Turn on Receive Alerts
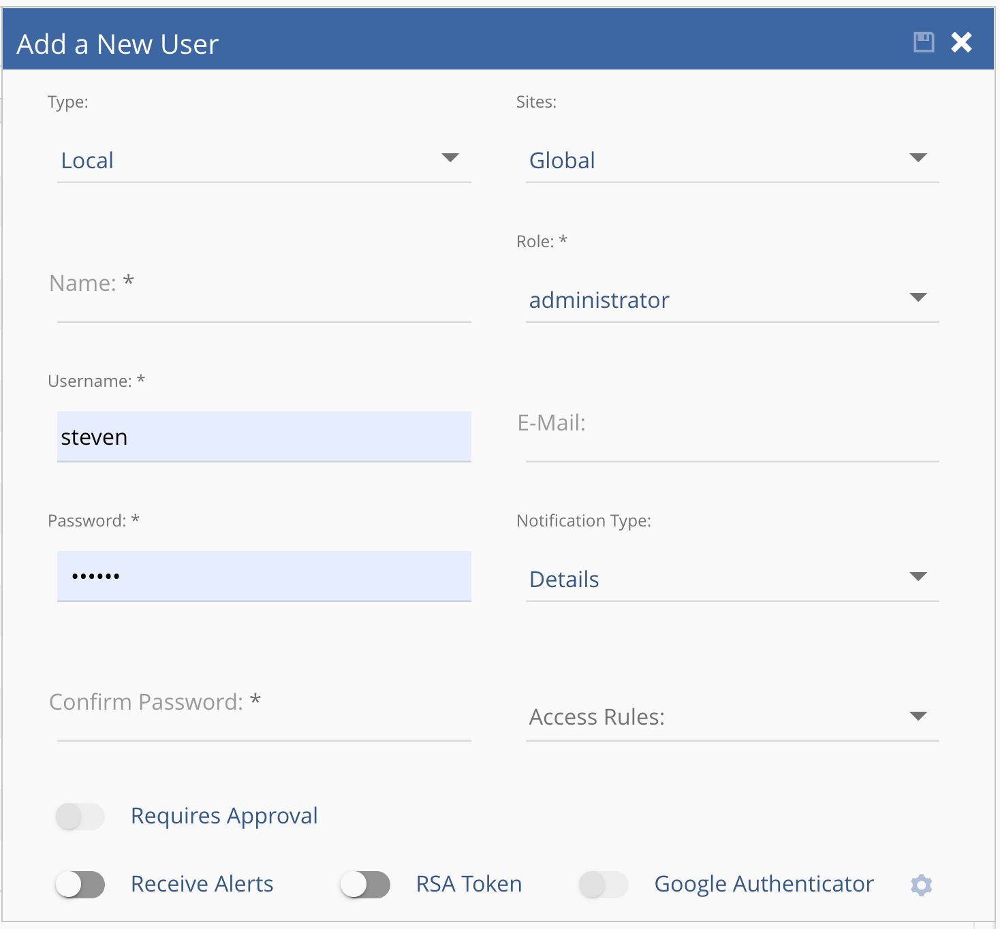This screenshot has height=929, width=1000. pyautogui.click(x=80, y=884)
